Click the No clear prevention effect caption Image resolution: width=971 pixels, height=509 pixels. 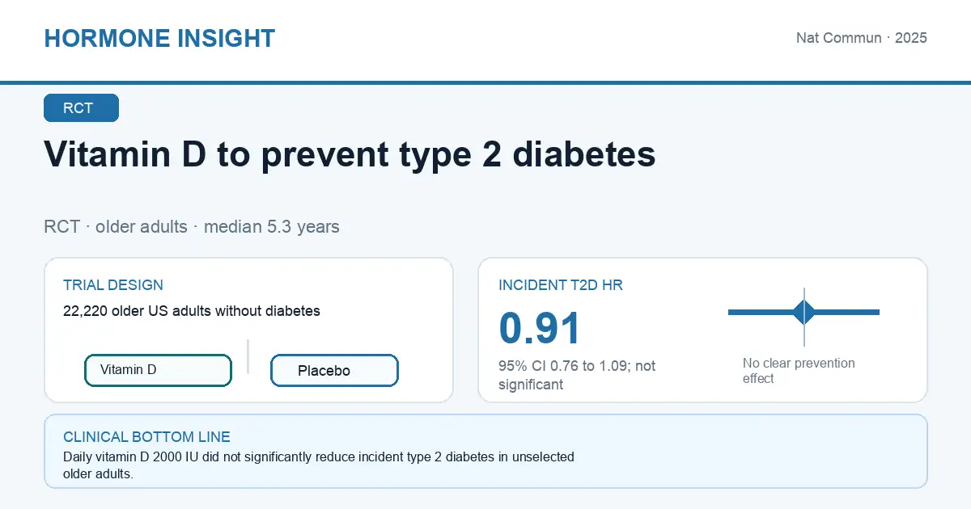799,371
